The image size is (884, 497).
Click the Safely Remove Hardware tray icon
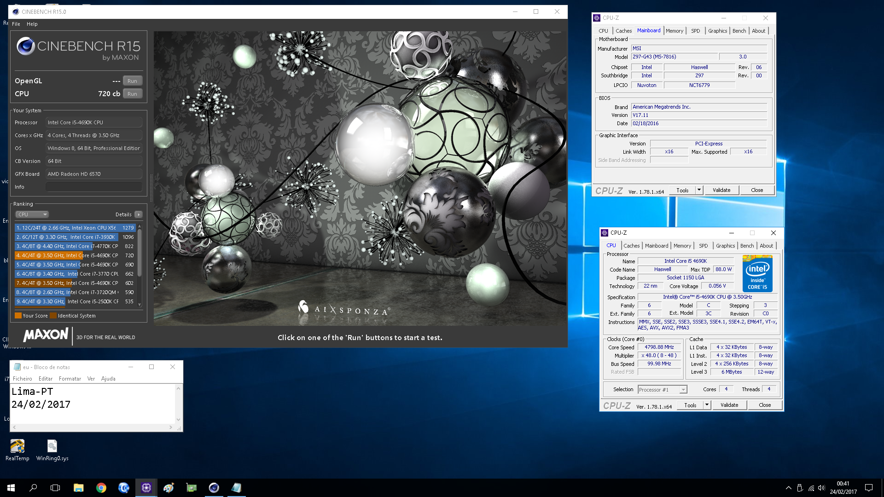[800, 488]
